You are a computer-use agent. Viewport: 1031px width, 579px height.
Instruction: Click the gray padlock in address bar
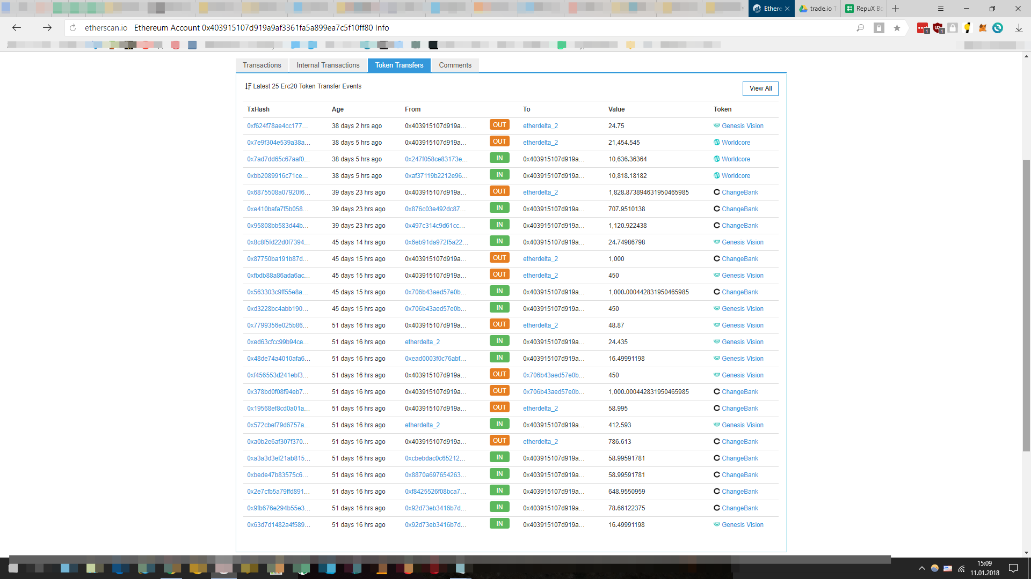(x=879, y=28)
